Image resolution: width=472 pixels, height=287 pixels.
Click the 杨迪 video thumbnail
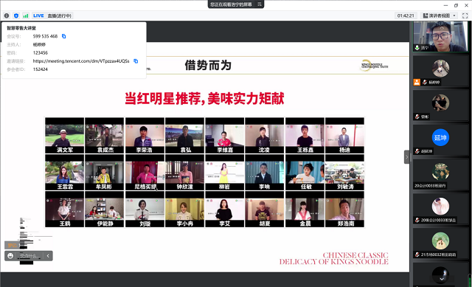[x=344, y=136]
